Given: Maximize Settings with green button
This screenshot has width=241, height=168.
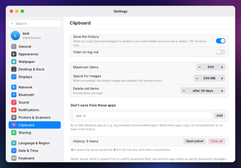Looking at the screenshot, I should (22, 11).
